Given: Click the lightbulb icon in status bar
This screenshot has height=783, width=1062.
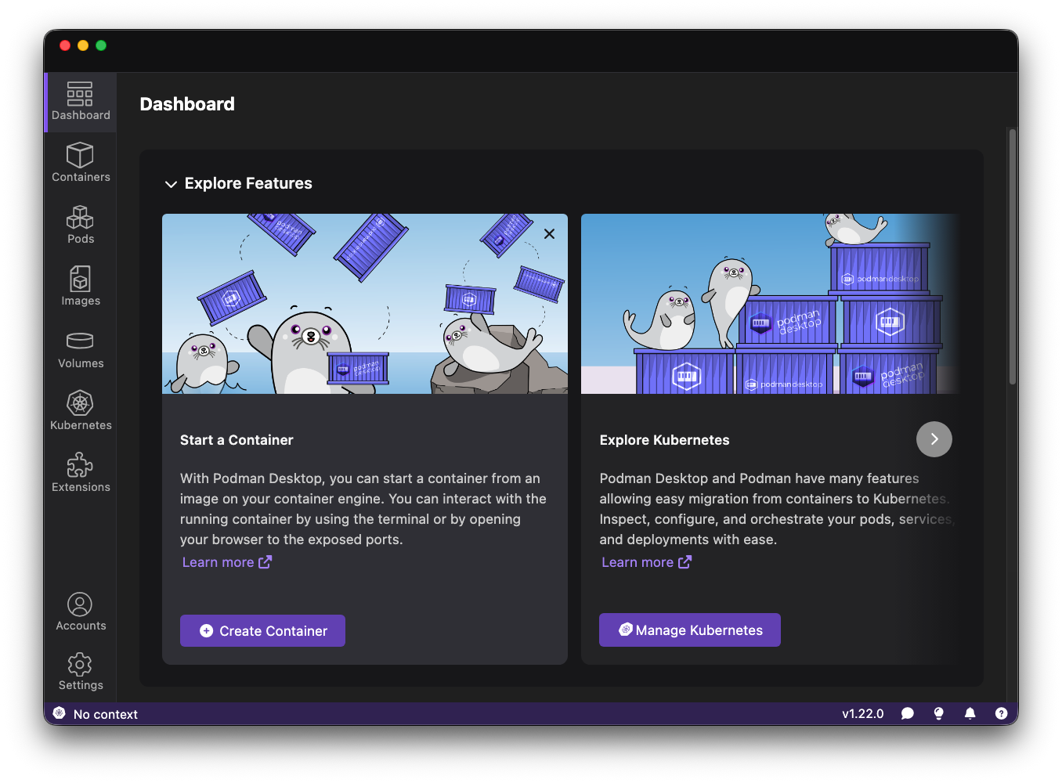Looking at the screenshot, I should coord(938,713).
